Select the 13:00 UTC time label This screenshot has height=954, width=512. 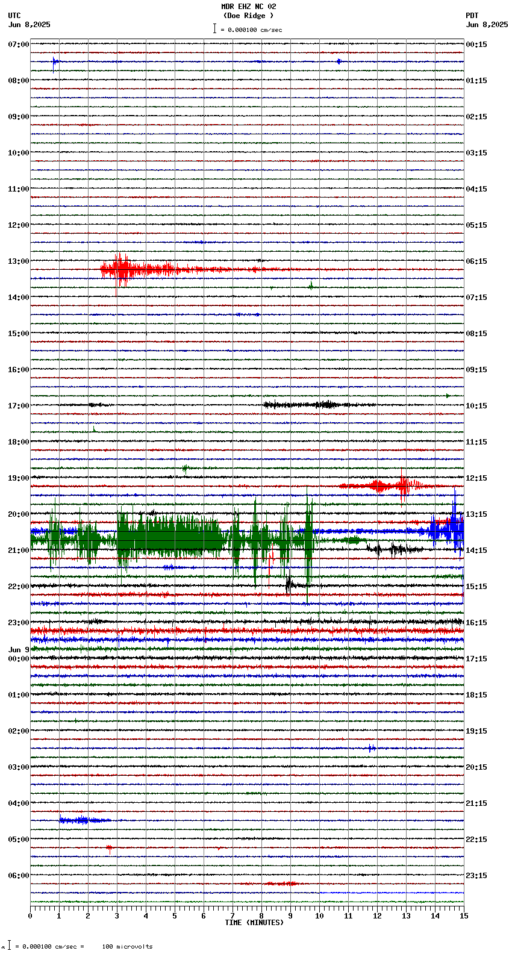tap(18, 261)
